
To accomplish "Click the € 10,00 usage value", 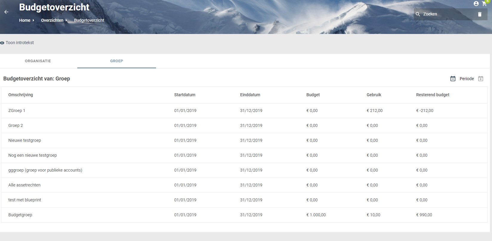I will tap(373, 215).
